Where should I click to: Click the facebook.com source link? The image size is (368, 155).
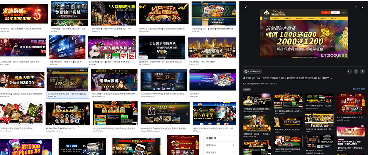pyautogui.click(x=194, y=64)
